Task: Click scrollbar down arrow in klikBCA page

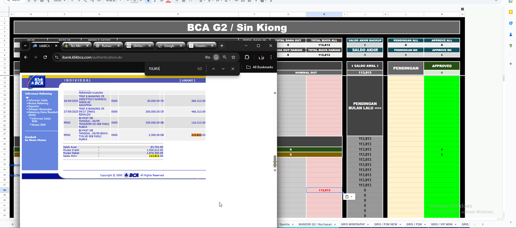Action: click(x=275, y=170)
